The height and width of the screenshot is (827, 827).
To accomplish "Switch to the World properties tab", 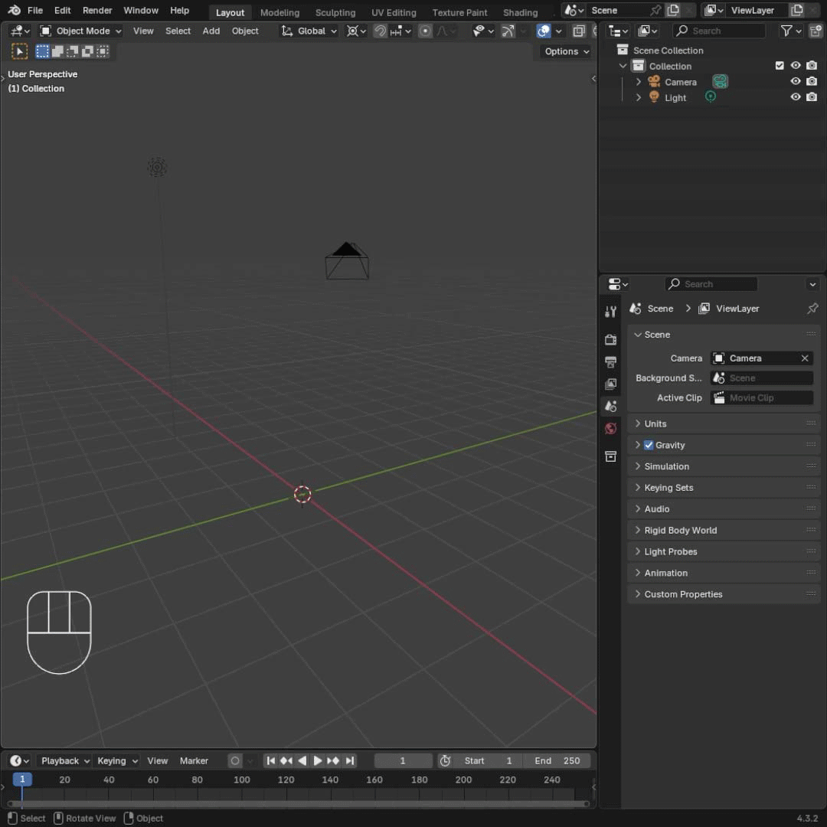I will pyautogui.click(x=610, y=429).
